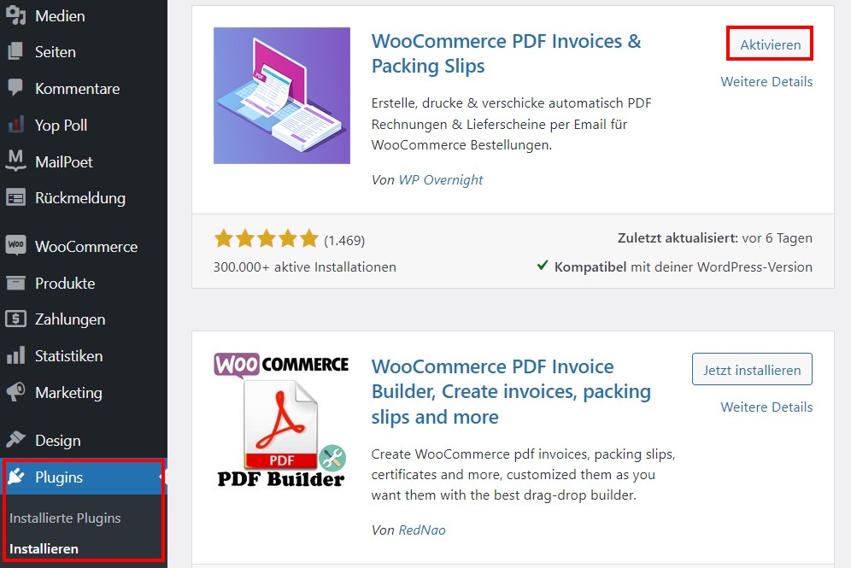Image resolution: width=851 pixels, height=568 pixels.
Task: Open Seiten via its pages icon
Action: [x=15, y=51]
